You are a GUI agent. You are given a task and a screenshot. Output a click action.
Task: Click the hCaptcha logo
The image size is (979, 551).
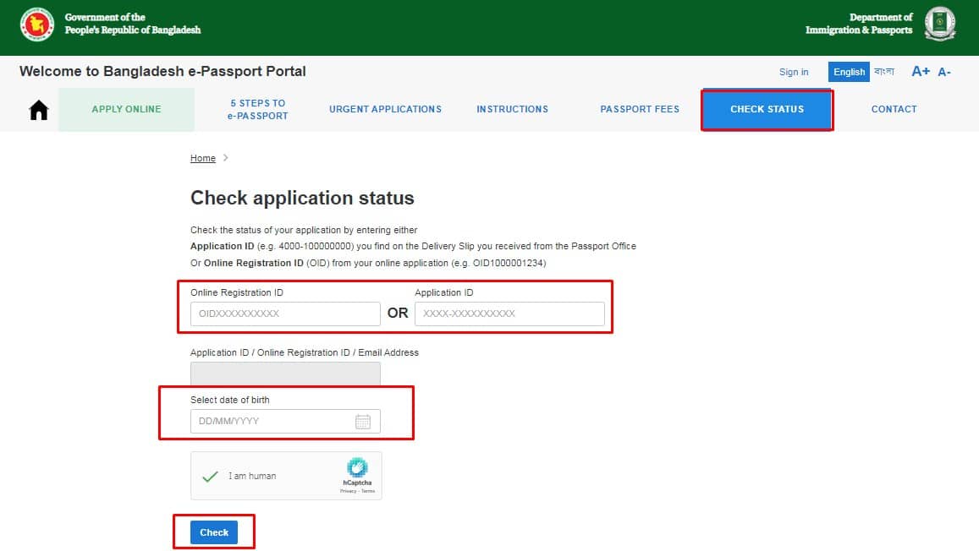[x=357, y=469]
